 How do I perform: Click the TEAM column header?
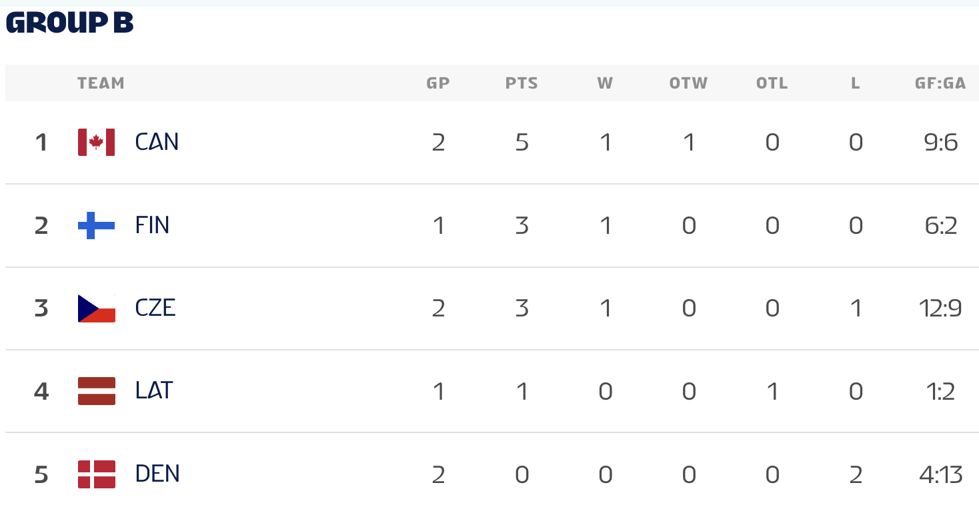(x=101, y=83)
